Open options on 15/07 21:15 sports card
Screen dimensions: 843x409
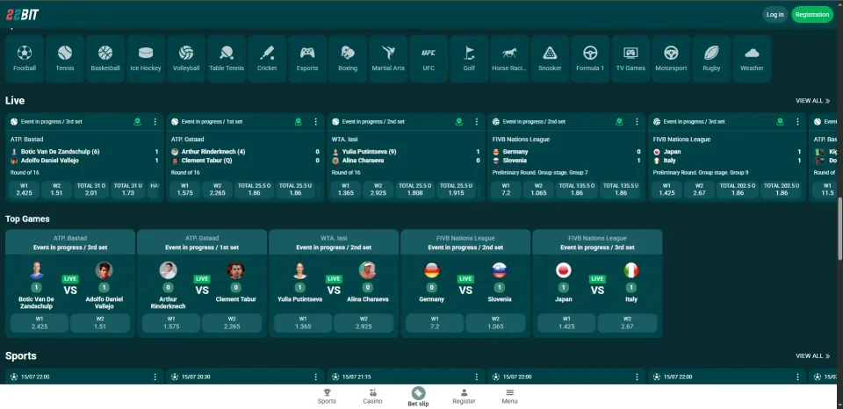(x=476, y=377)
